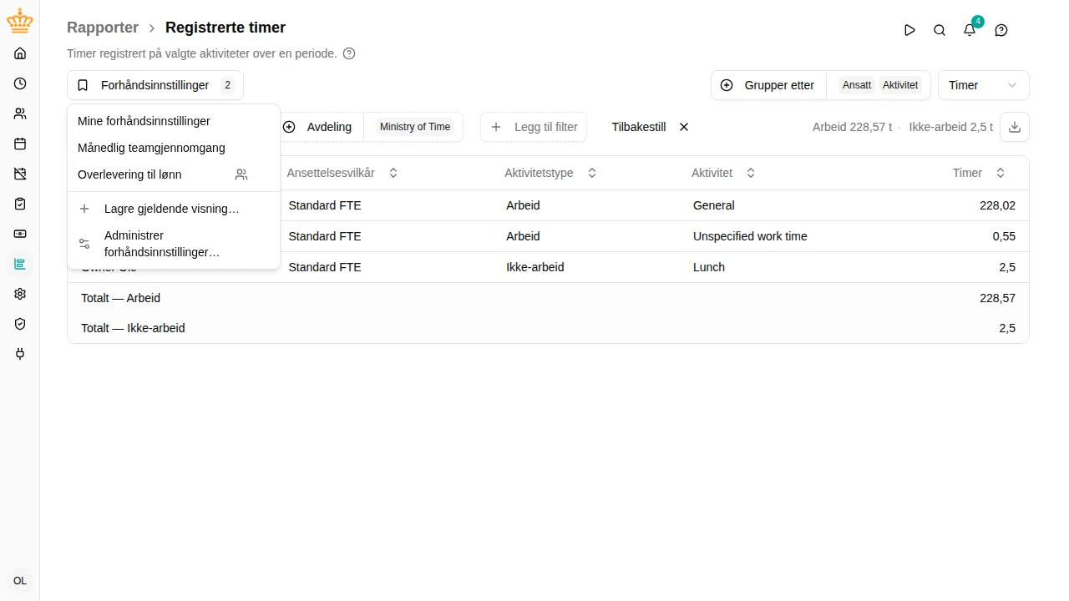Open the OL user avatar

tap(20, 581)
